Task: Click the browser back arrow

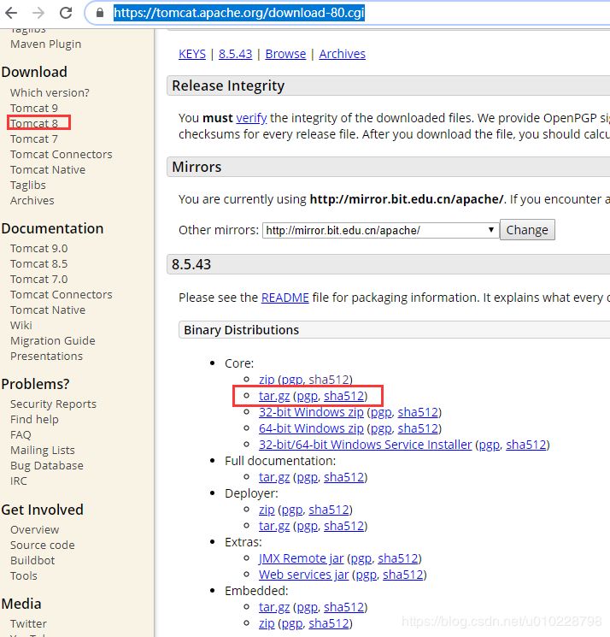Action: click(x=11, y=13)
